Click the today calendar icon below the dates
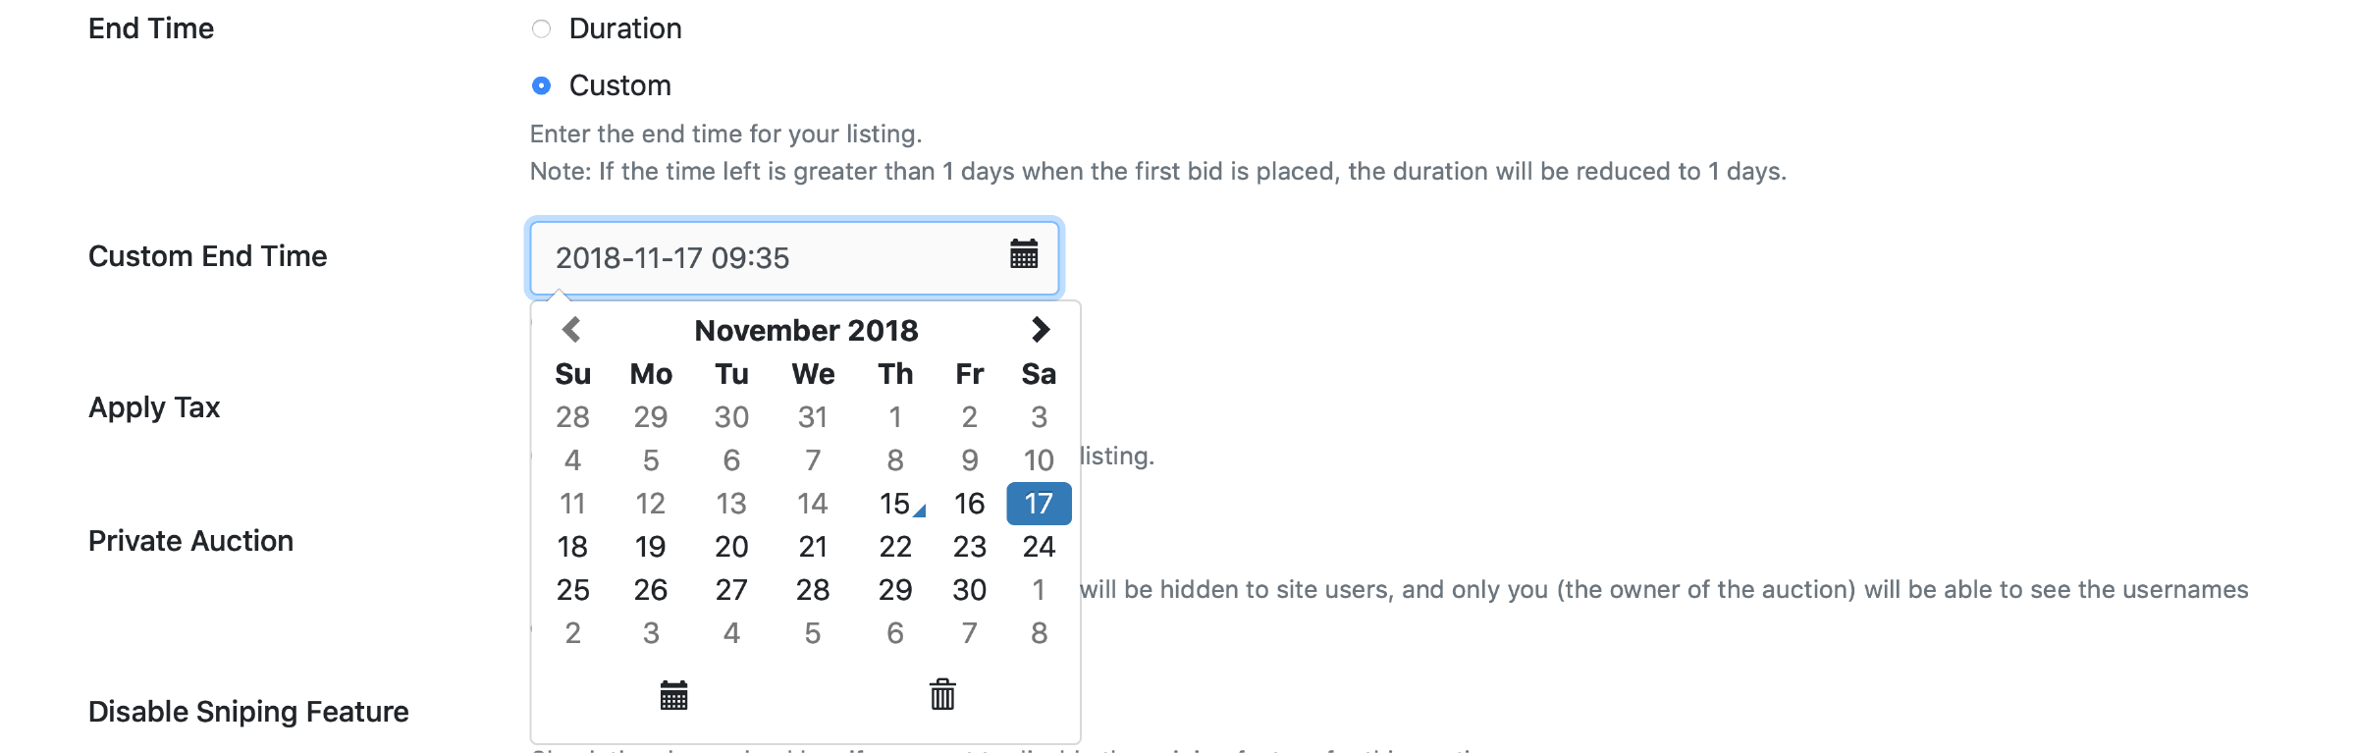Viewport: 2356px width, 753px height. (x=673, y=695)
